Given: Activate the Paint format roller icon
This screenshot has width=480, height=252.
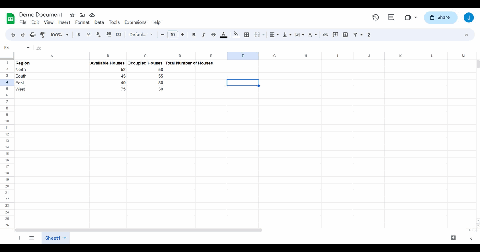Looking at the screenshot, I should [x=42, y=35].
